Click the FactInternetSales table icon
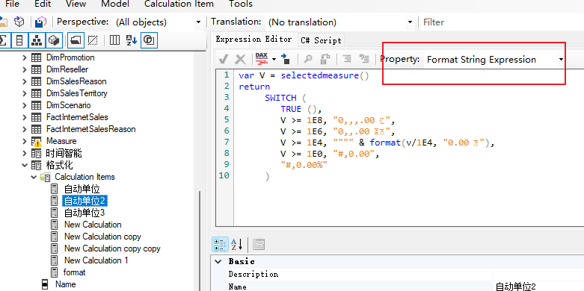 pos(36,117)
